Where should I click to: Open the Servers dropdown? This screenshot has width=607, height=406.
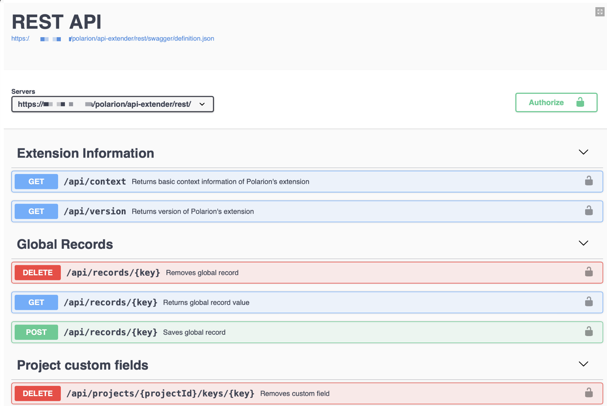click(112, 104)
